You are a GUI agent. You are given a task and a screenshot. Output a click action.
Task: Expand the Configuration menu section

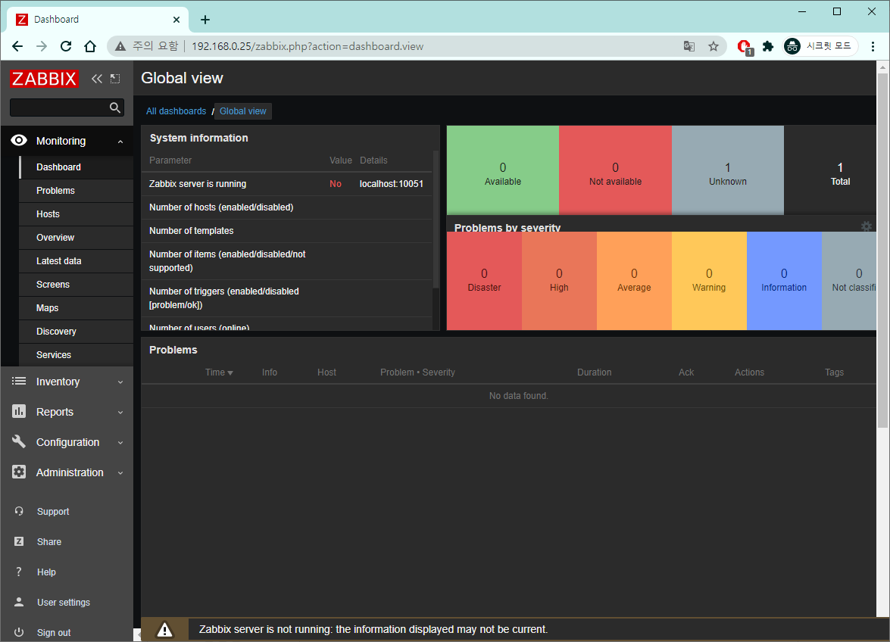point(120,442)
